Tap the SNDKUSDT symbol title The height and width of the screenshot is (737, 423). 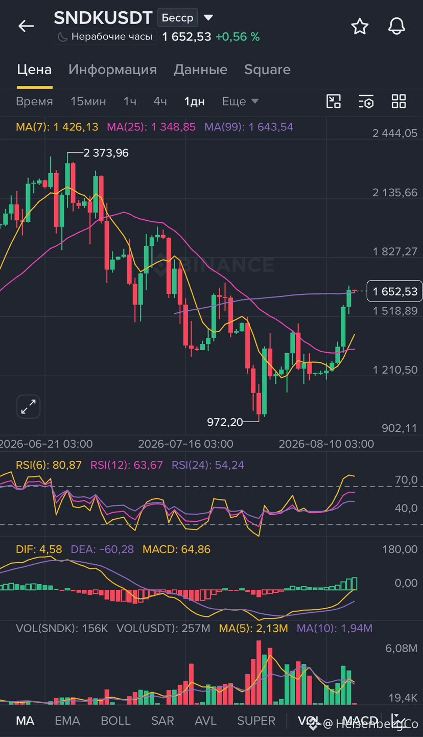[103, 18]
